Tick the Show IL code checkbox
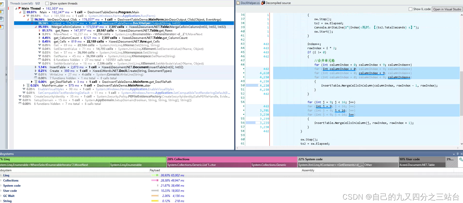The width and height of the screenshot is (463, 203). click(x=410, y=9)
